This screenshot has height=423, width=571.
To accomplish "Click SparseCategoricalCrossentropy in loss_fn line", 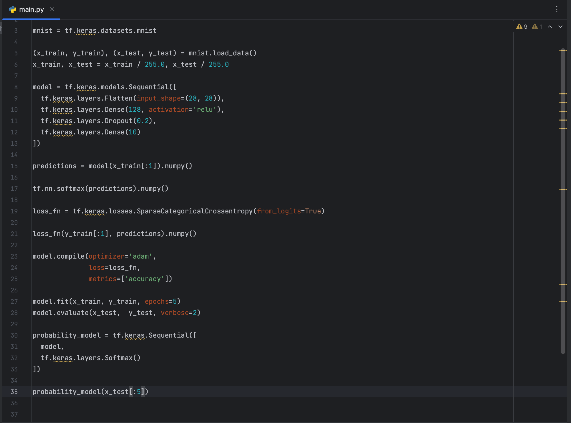I will 195,211.
